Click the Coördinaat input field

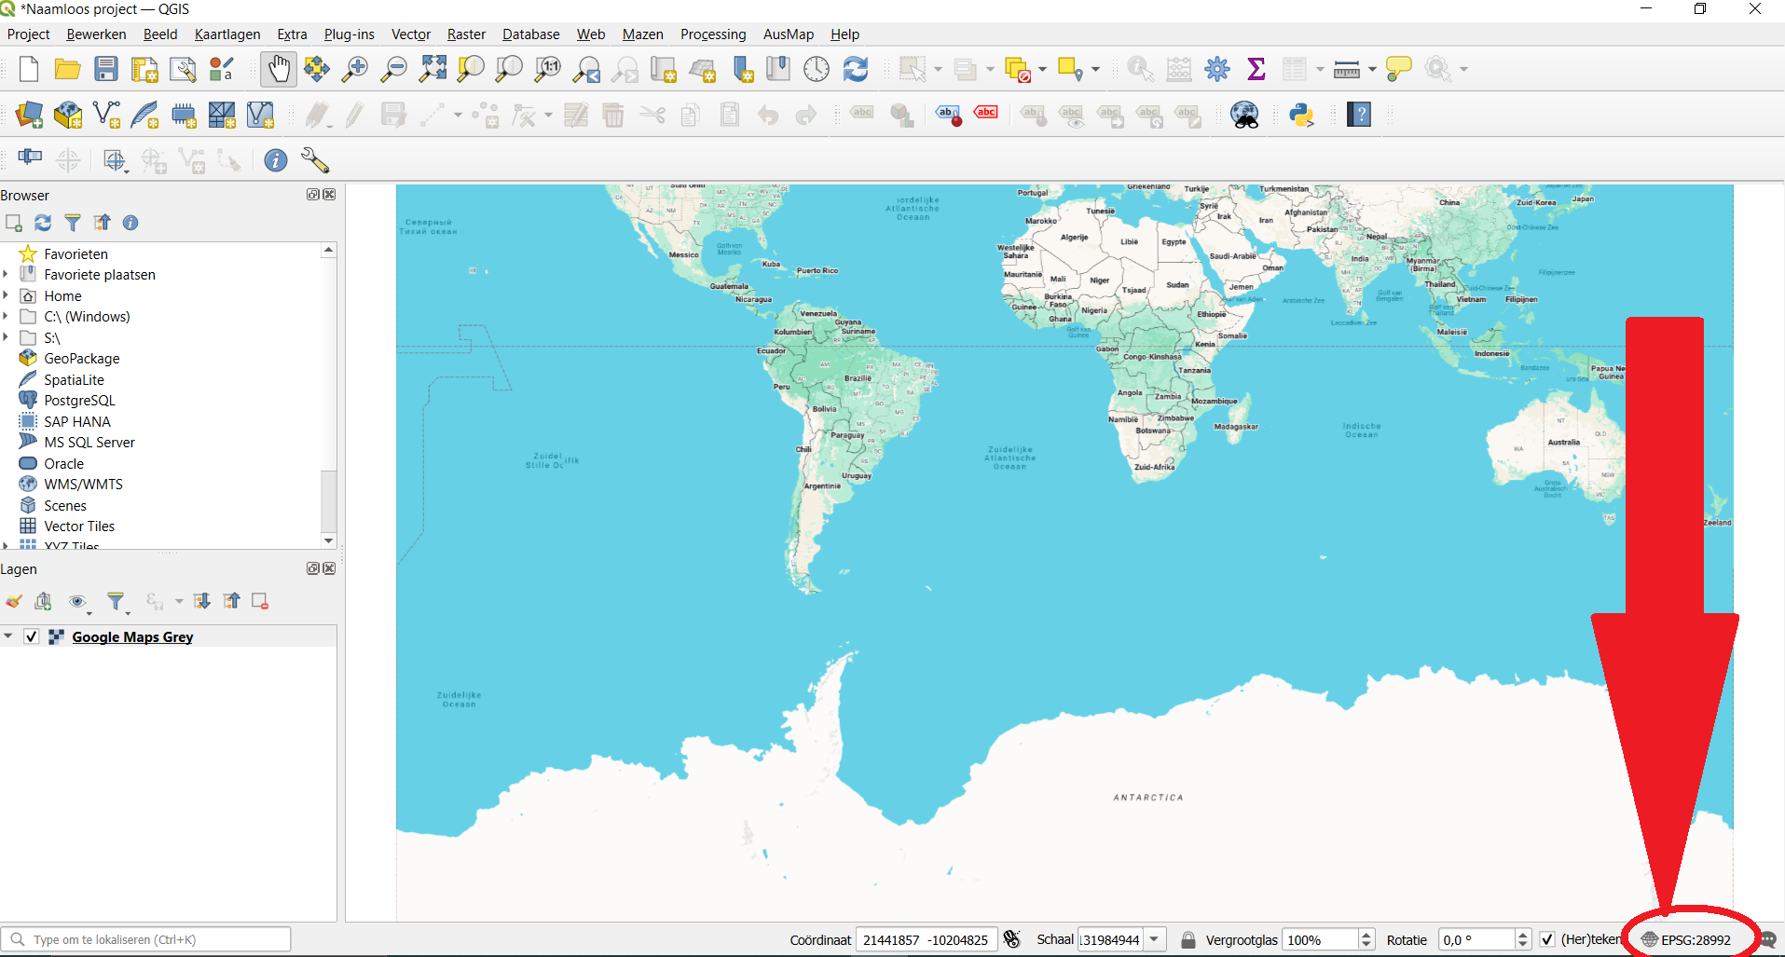coord(926,939)
